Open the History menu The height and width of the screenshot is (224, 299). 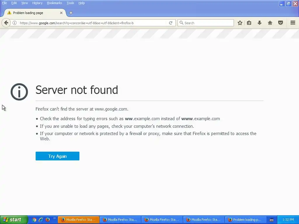(x=37, y=3)
